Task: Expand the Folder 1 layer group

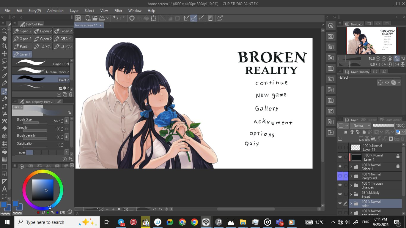Action: [x=351, y=167]
